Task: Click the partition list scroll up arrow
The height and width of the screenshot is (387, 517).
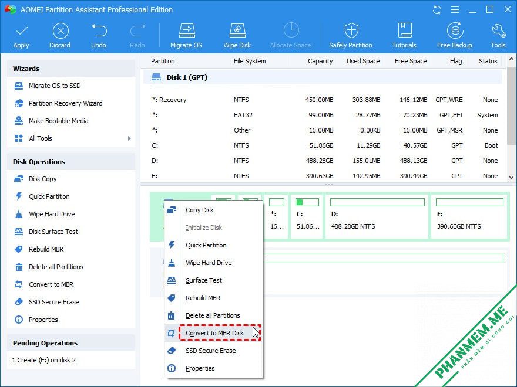Action: tap(511, 59)
